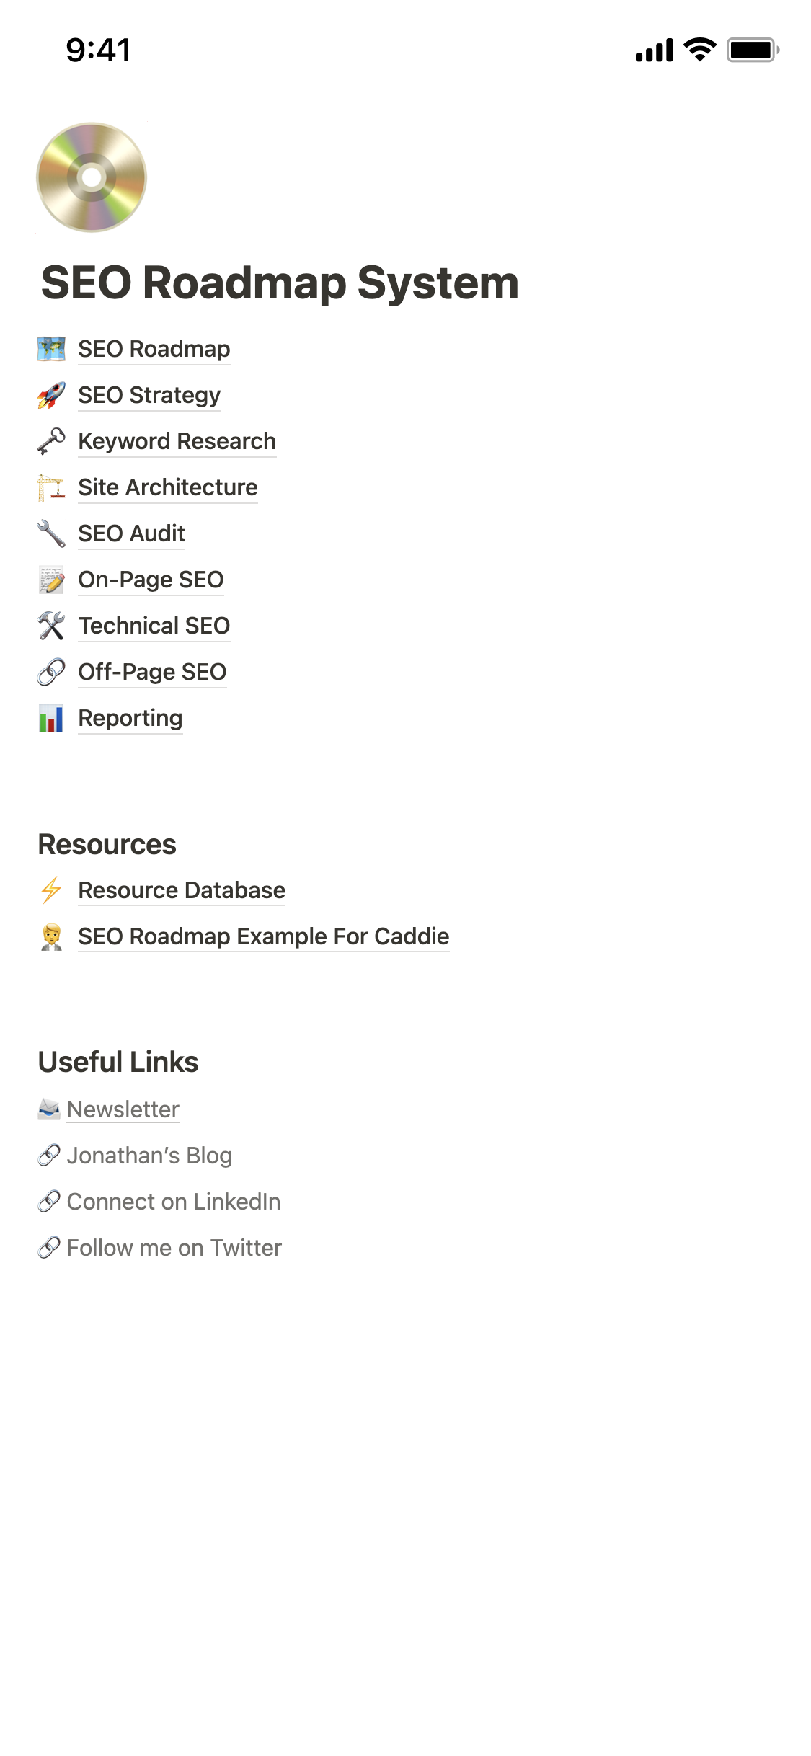Viewport: 811px width, 1756px height.
Task: Tap the key icon for Keyword Research
Action: (x=51, y=441)
